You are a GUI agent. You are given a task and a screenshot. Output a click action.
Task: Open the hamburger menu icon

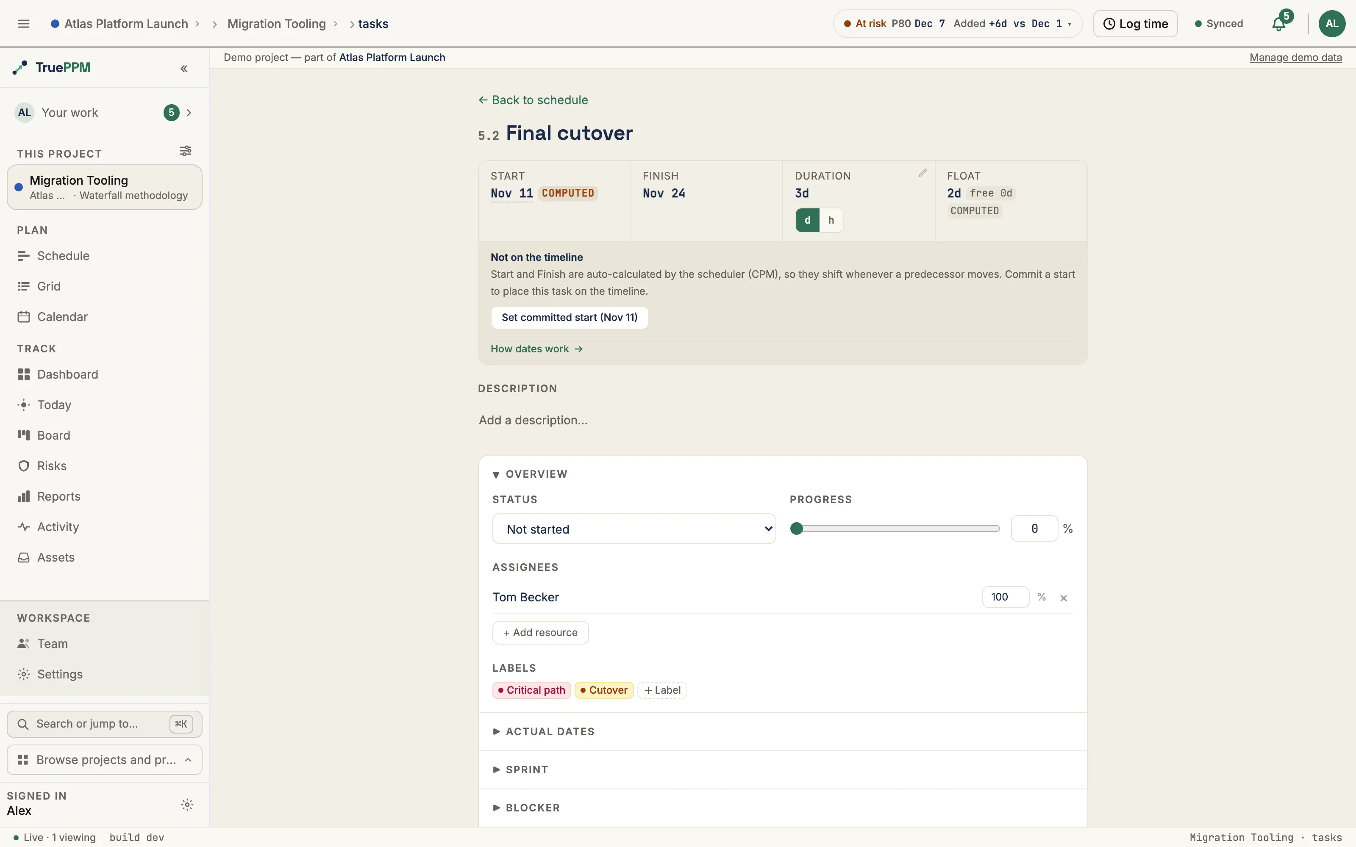24,24
